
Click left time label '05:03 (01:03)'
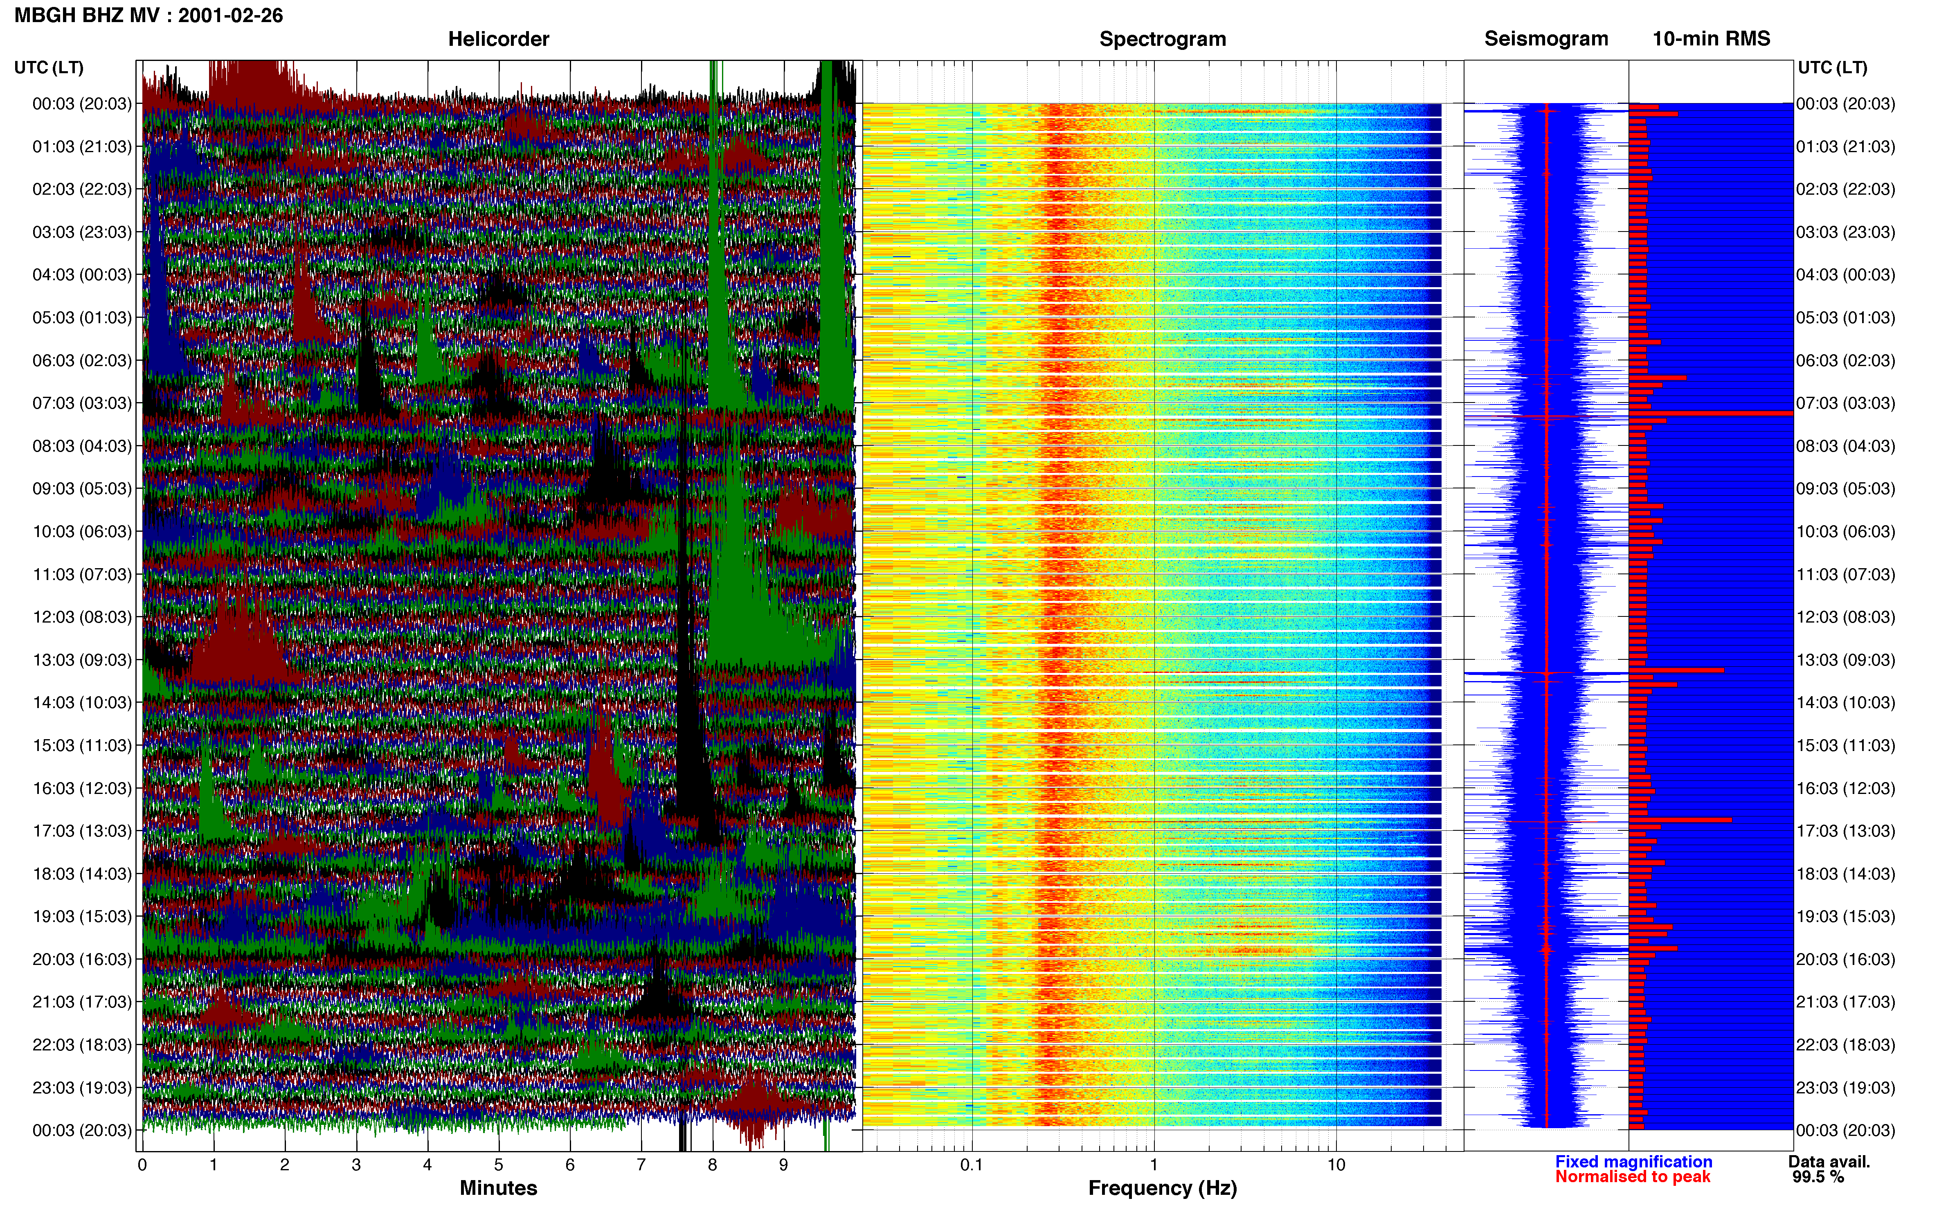point(82,317)
